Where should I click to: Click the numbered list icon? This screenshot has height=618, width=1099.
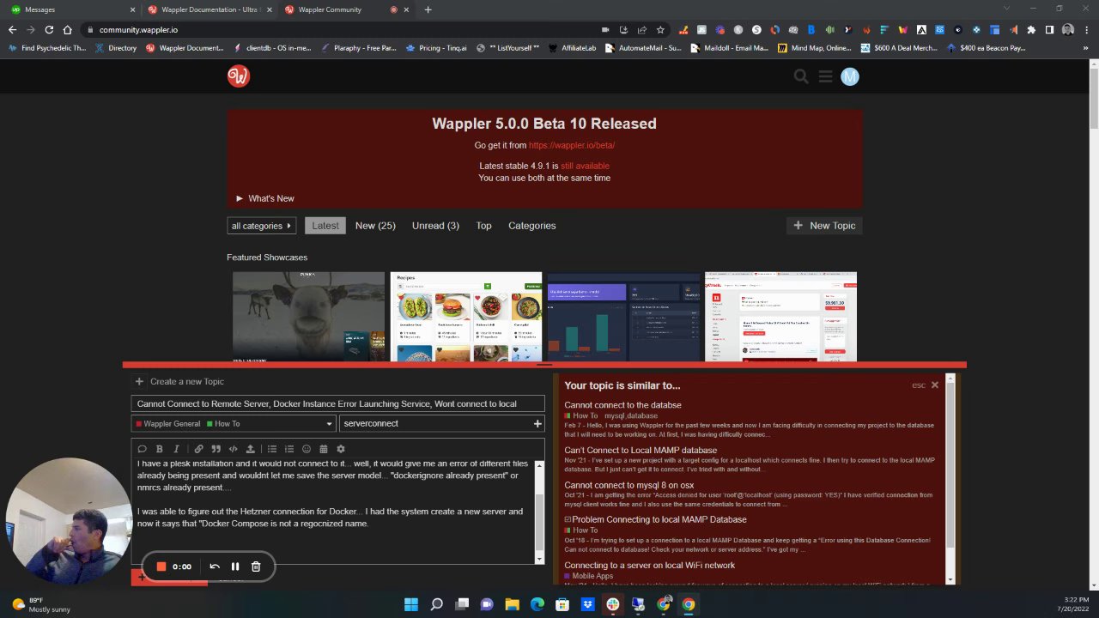[x=289, y=449]
